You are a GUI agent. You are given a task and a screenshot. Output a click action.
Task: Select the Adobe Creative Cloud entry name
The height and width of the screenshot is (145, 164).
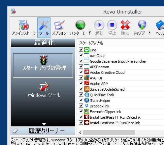click(x=107, y=72)
